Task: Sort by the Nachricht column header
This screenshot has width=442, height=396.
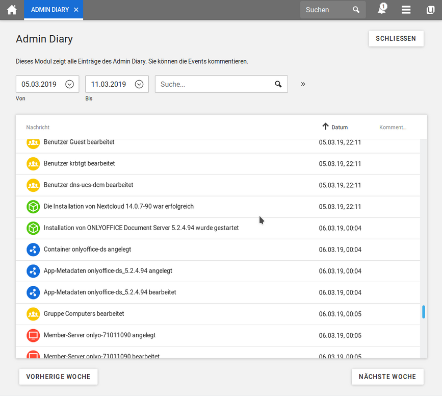Action: pyautogui.click(x=38, y=127)
